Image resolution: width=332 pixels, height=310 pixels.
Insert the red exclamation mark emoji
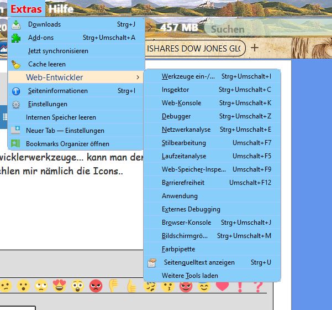[240, 287]
